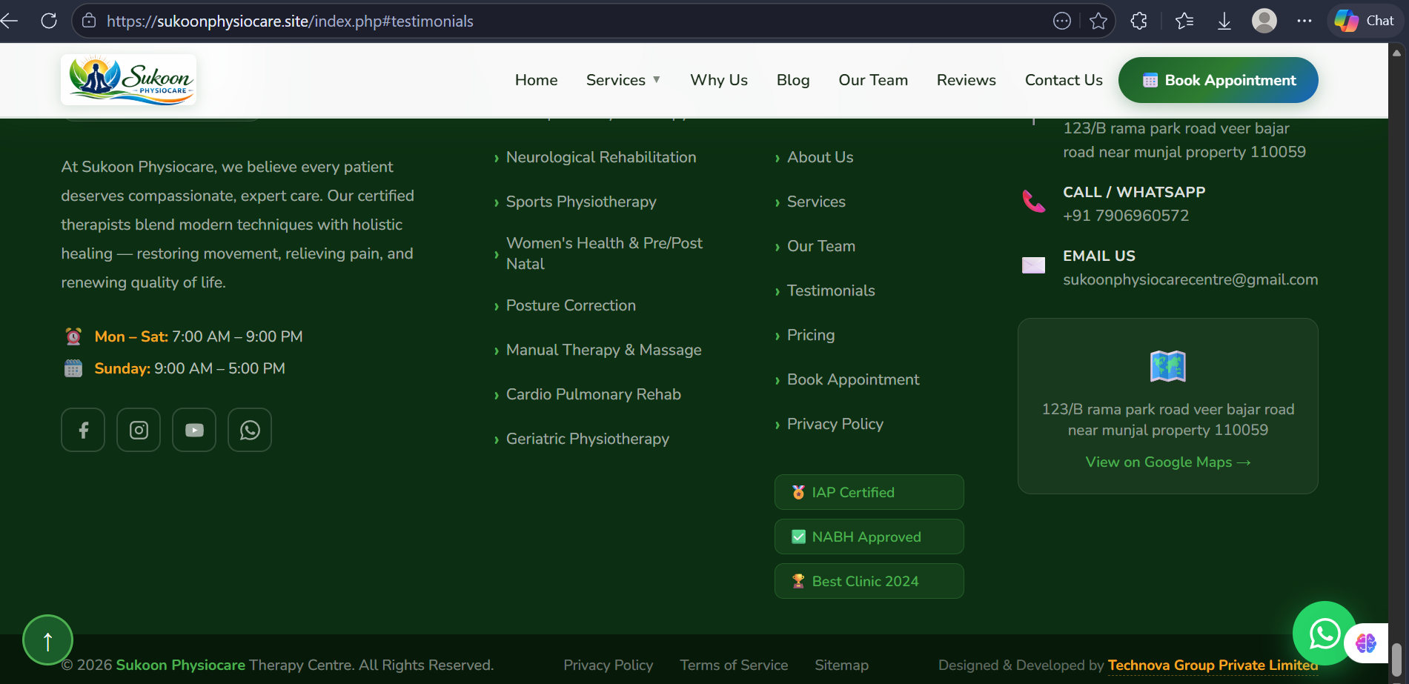Open View on Google Maps link
The width and height of the screenshot is (1409, 684).
(x=1167, y=462)
